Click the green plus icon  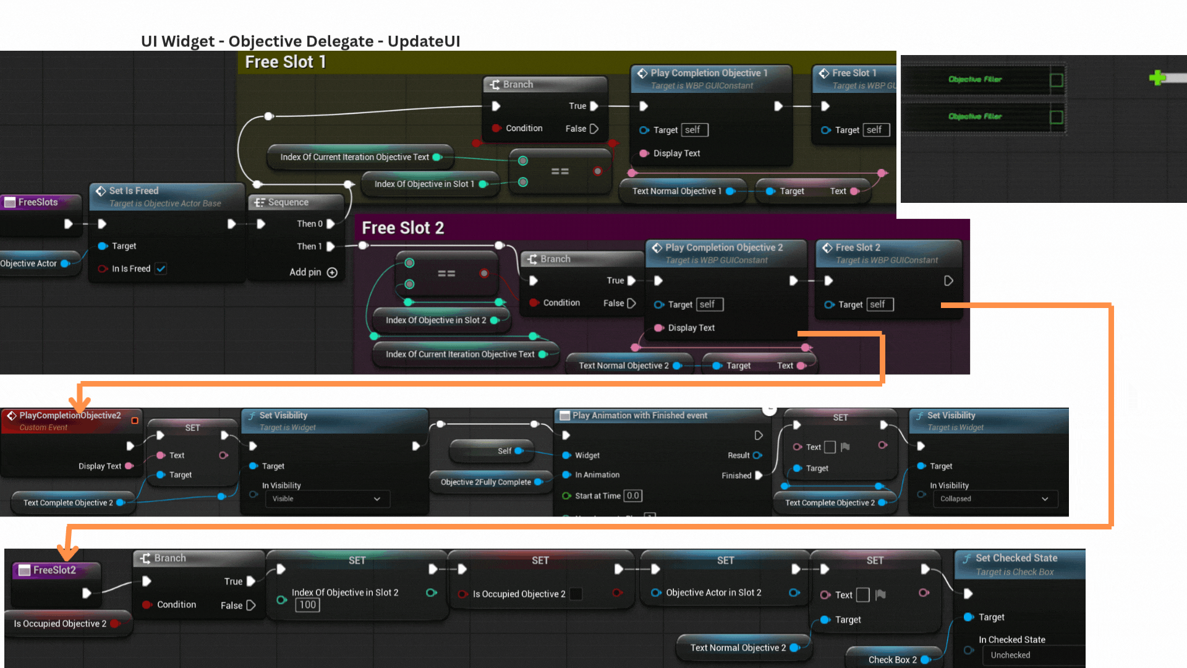coord(1157,78)
